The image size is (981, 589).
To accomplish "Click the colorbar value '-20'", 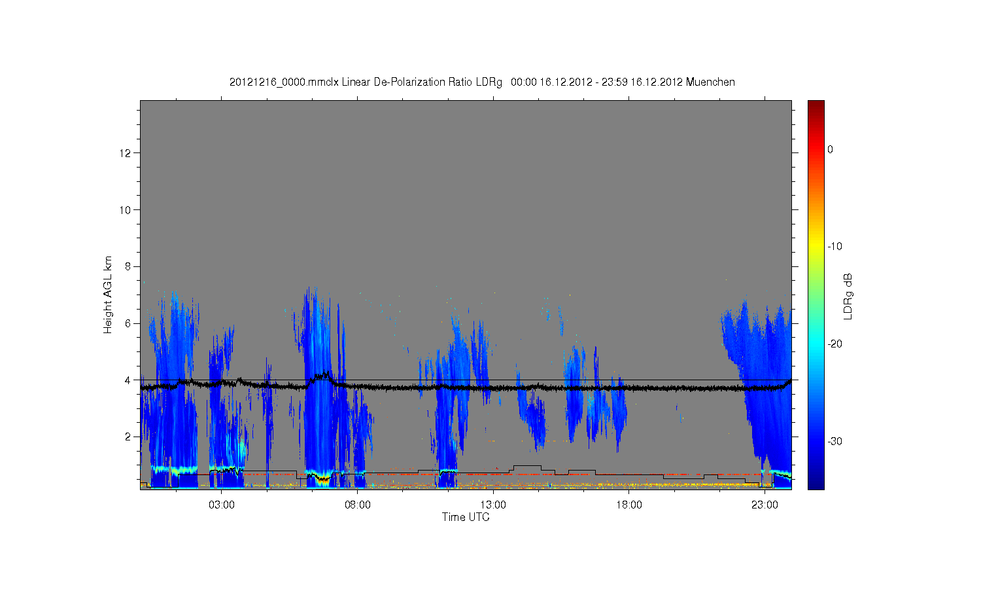I will pyautogui.click(x=835, y=344).
